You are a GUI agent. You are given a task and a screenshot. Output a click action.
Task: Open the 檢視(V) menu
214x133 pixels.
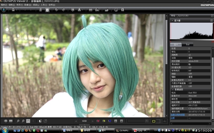tap(20, 5)
